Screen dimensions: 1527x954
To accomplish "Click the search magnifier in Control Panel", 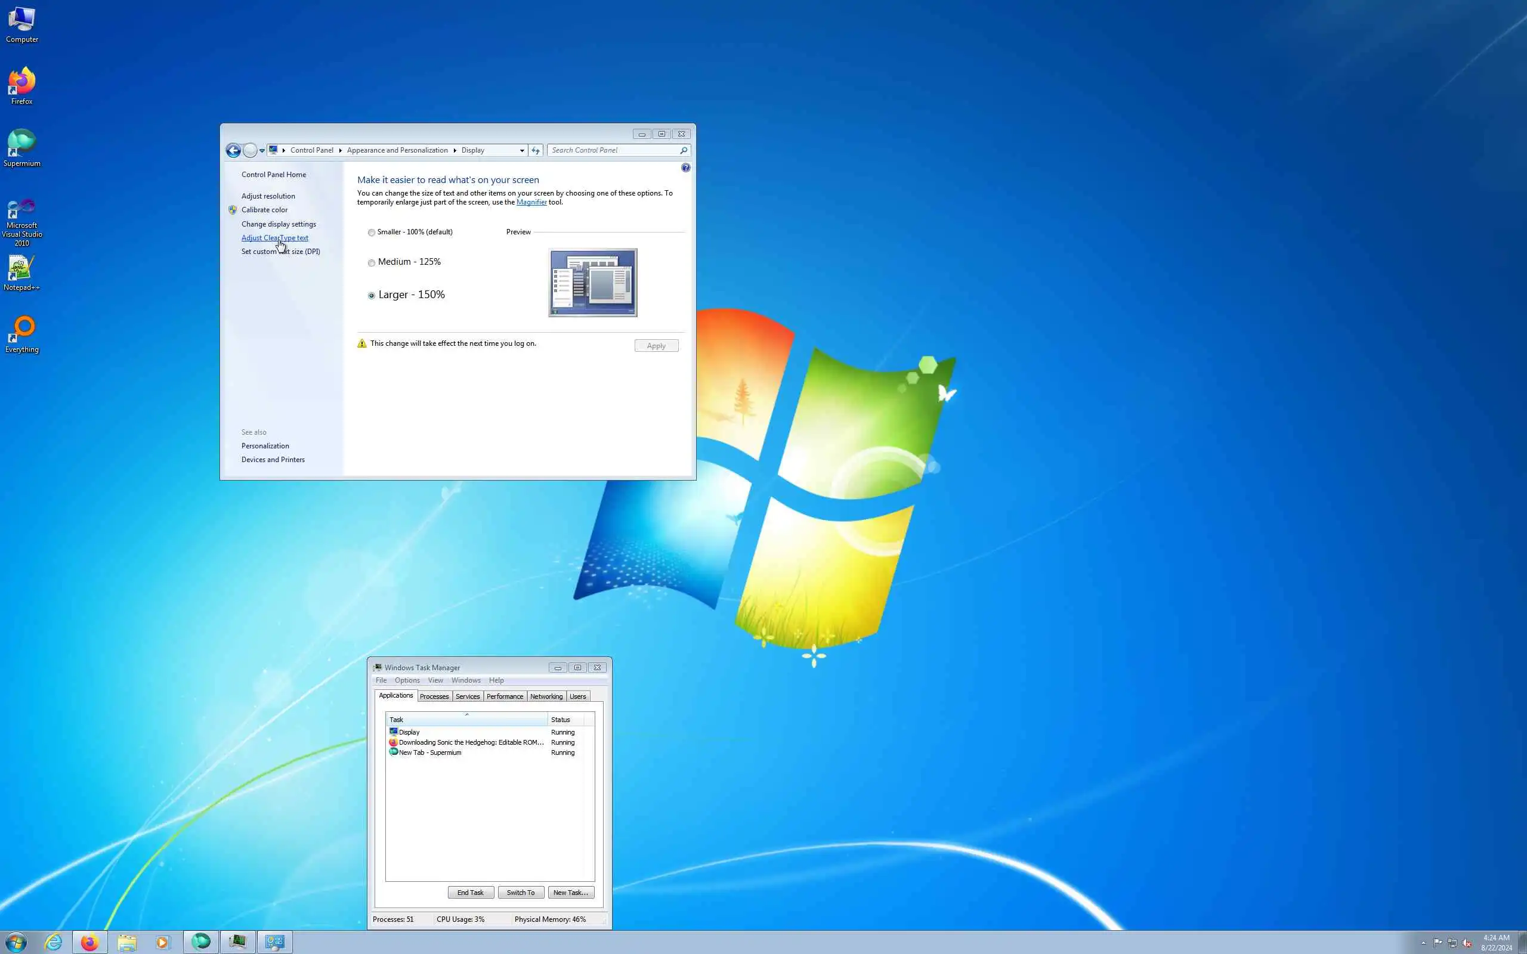I will pos(684,150).
